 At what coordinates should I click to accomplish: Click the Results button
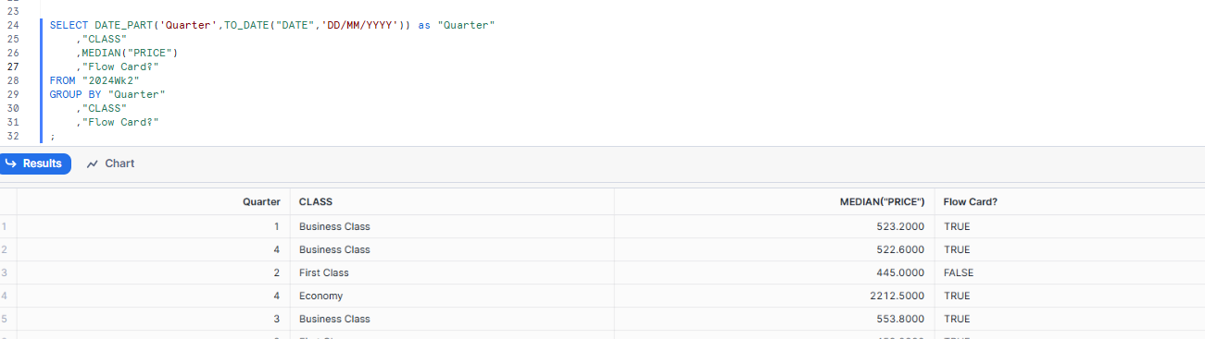click(x=36, y=163)
